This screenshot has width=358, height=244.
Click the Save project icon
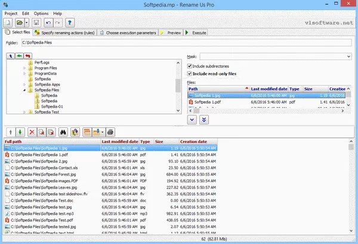[36, 22]
